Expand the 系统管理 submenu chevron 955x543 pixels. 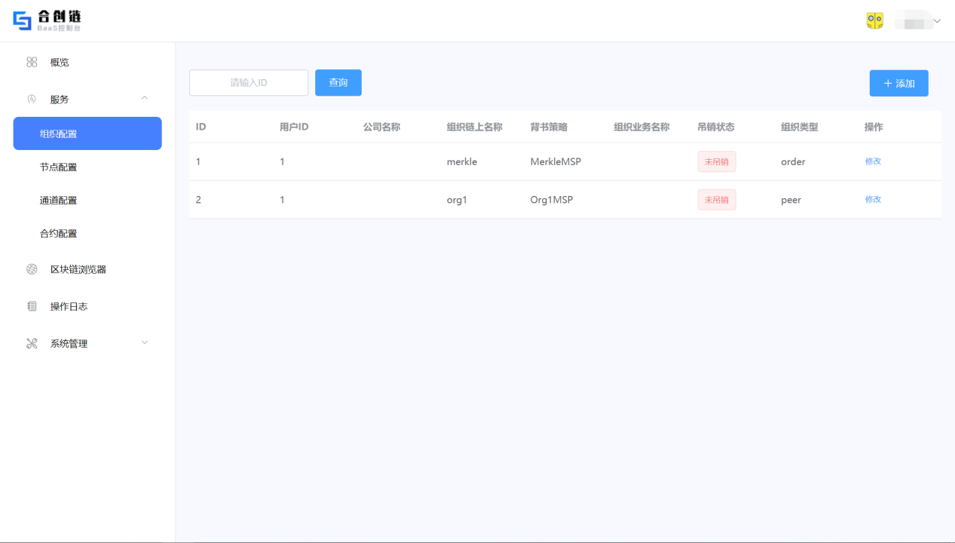[x=145, y=342]
